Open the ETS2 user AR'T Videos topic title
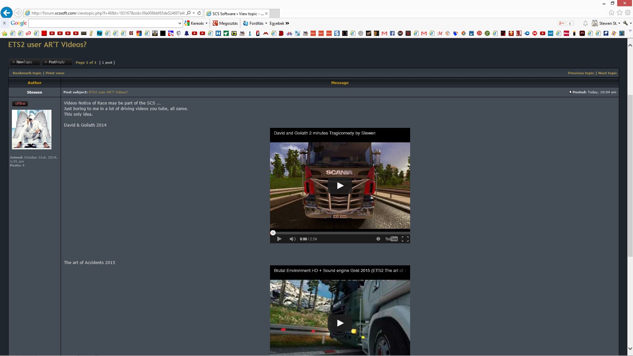633x356 pixels. pyautogui.click(x=47, y=44)
